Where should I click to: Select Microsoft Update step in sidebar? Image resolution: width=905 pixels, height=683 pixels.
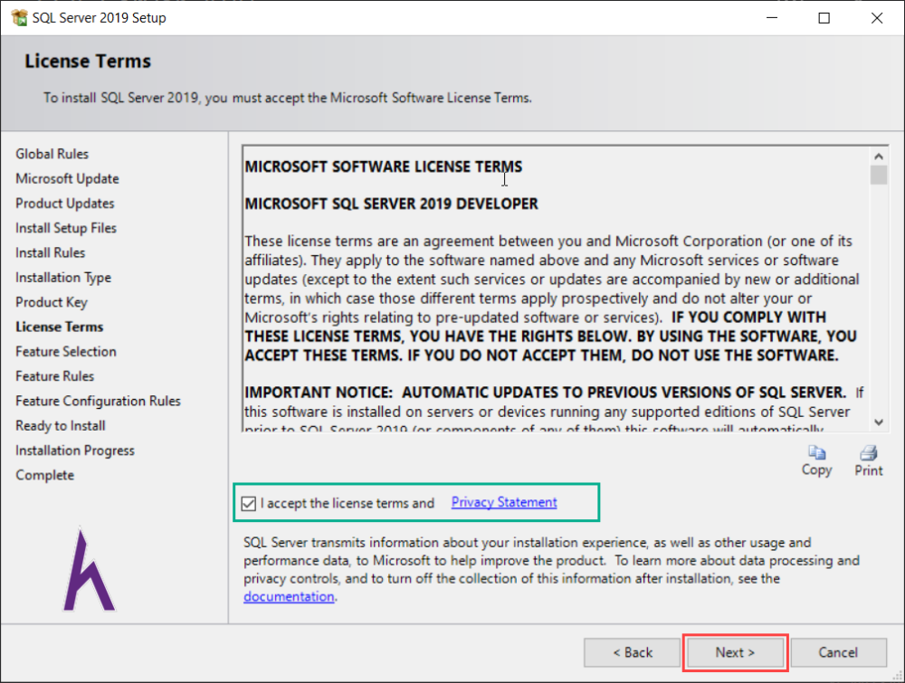click(x=67, y=179)
